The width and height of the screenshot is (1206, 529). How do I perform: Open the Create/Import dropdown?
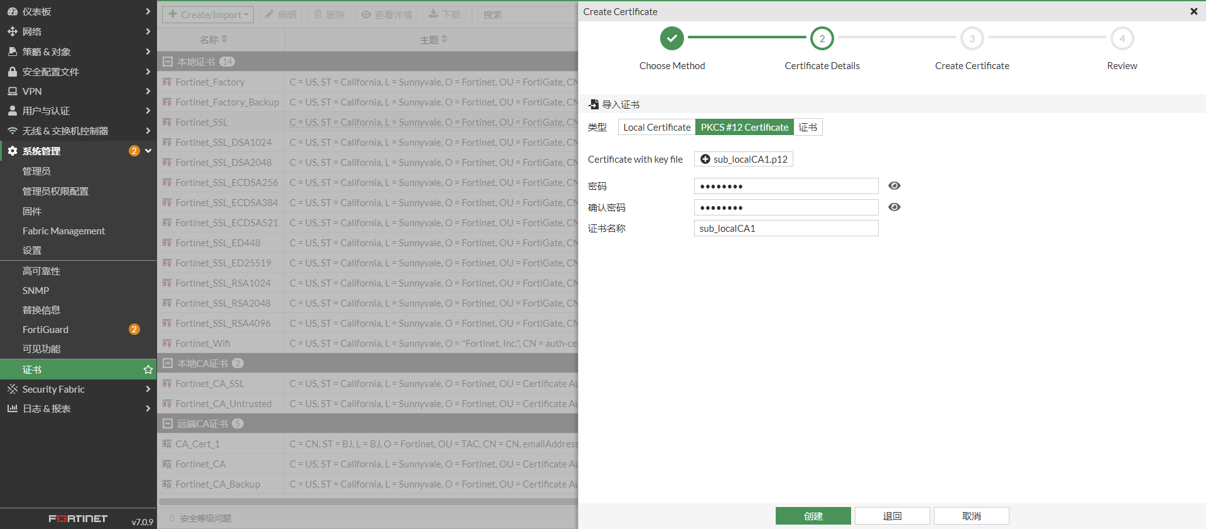click(208, 14)
